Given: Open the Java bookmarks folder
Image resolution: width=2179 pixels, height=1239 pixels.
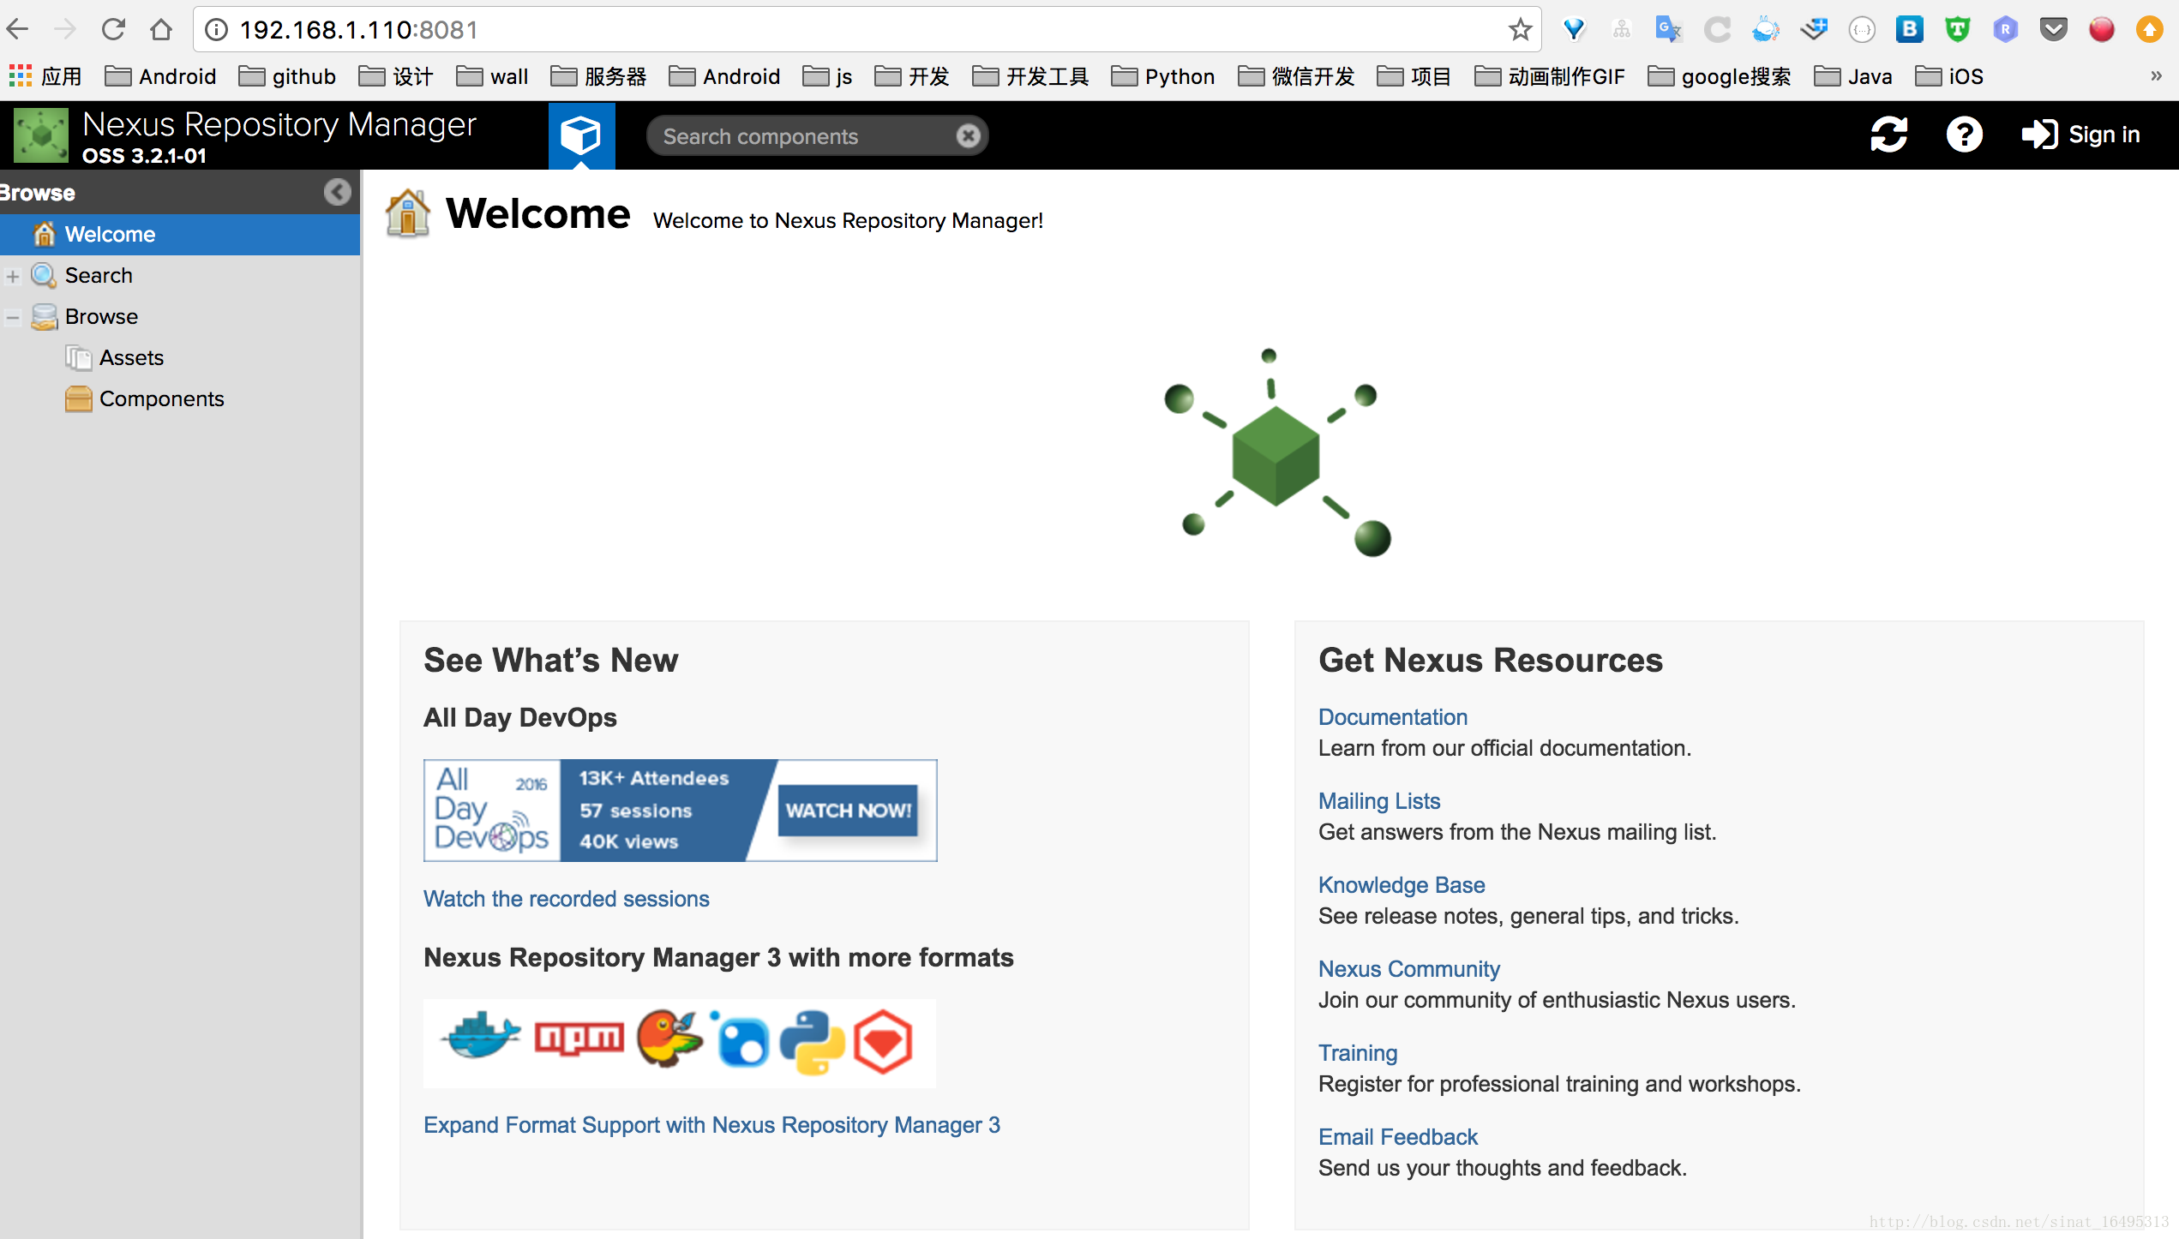Looking at the screenshot, I should (1852, 76).
